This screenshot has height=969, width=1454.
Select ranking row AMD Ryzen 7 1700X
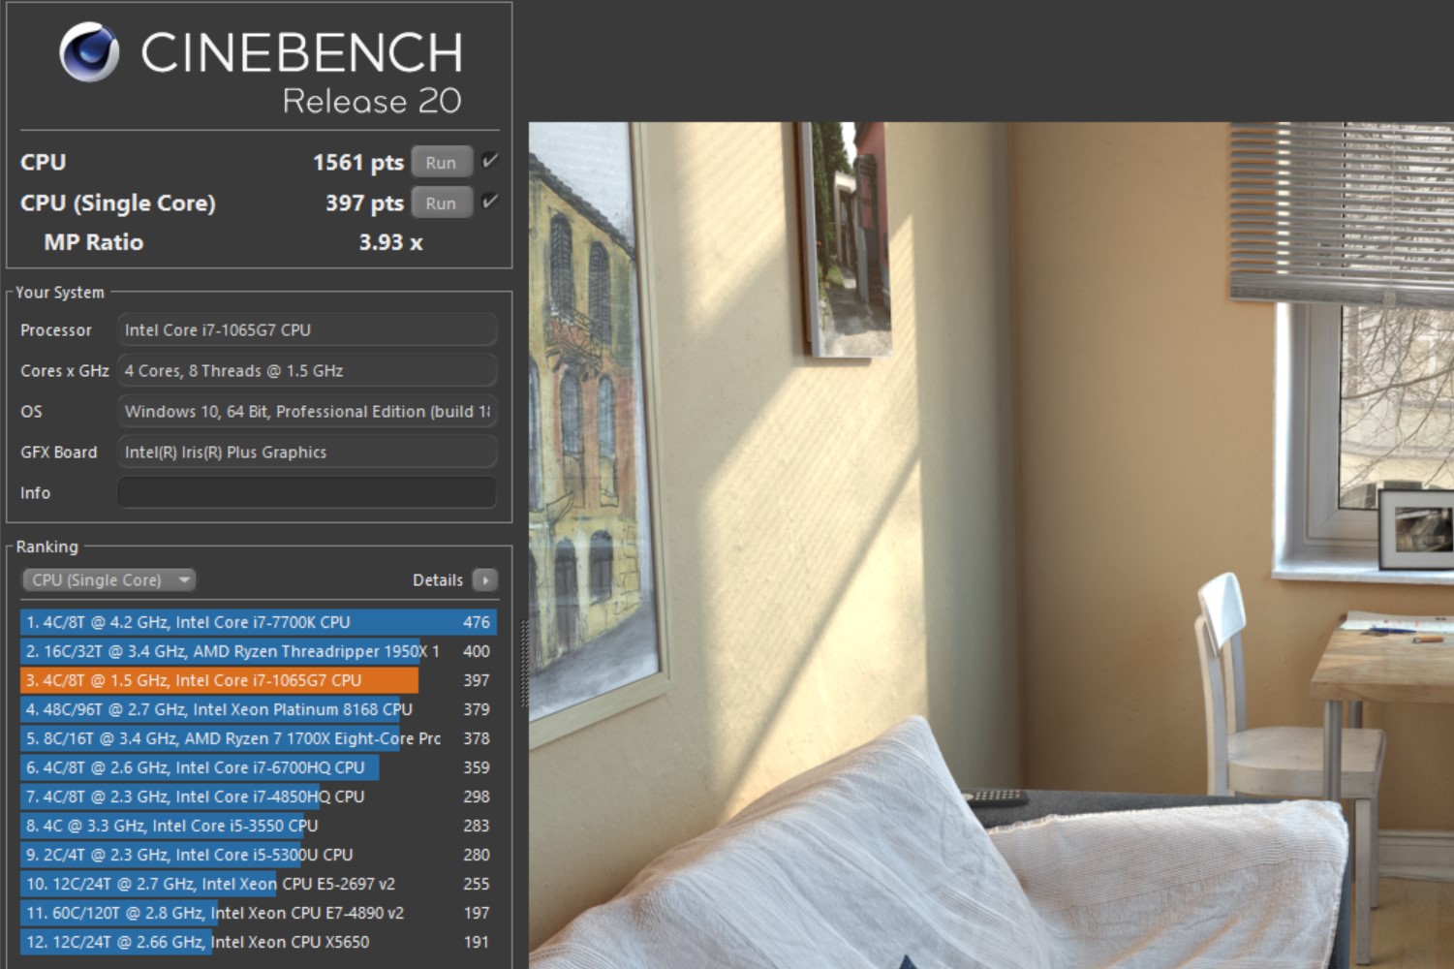pos(259,738)
